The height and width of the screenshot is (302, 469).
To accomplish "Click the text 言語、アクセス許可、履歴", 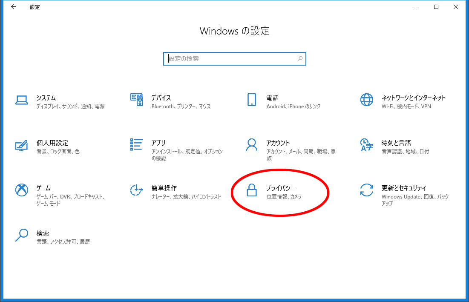I will [x=63, y=242].
